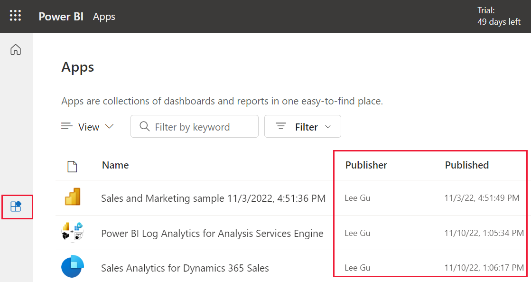Expand the View dropdown
The image size is (531, 282).
88,127
